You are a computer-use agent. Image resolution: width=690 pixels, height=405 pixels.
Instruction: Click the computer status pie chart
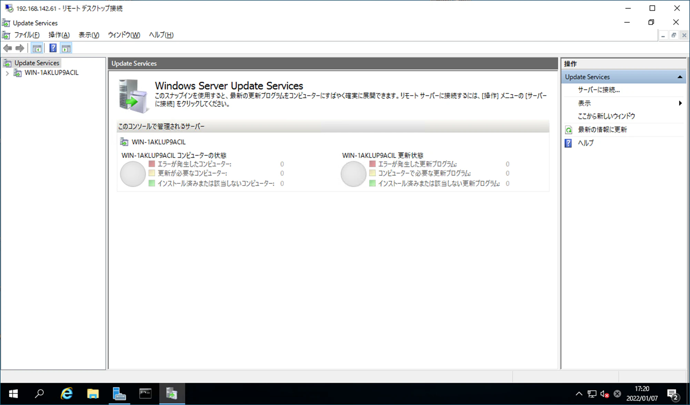coord(133,174)
